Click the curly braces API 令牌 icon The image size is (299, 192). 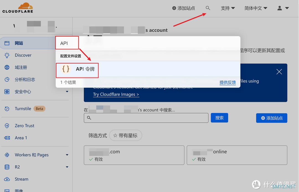point(66,69)
